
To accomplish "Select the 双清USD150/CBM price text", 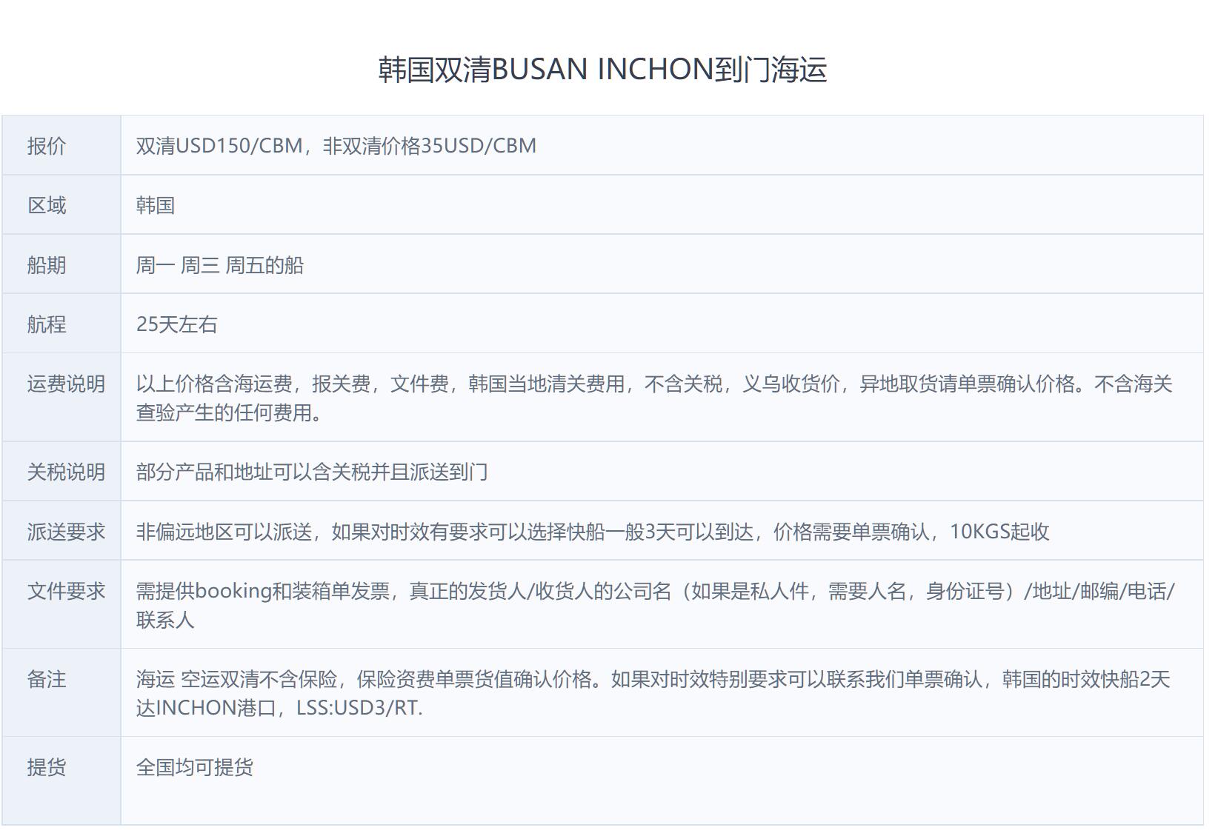I will coord(219,146).
